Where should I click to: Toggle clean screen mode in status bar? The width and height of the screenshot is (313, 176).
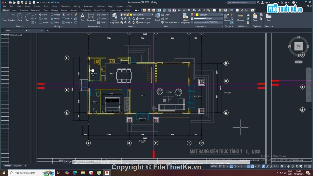[306, 166]
